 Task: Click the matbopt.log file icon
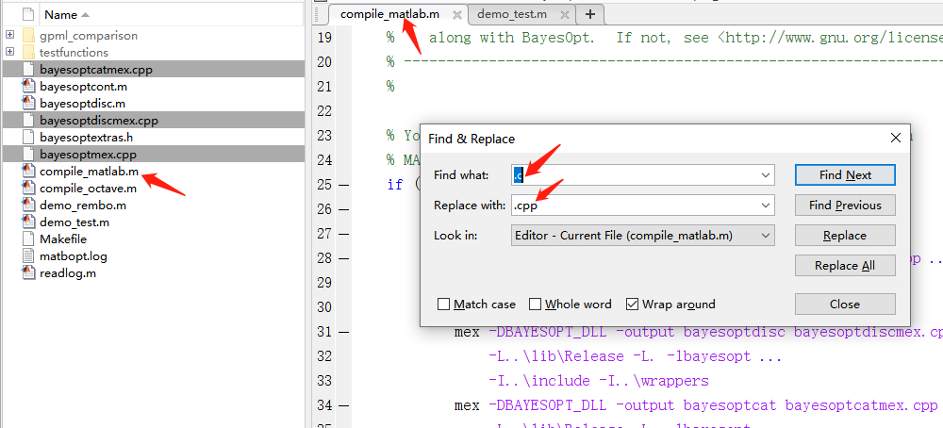coord(28,255)
